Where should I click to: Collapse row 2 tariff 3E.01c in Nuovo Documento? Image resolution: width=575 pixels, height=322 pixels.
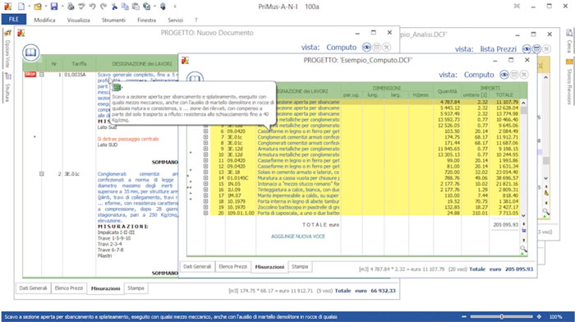41,174
